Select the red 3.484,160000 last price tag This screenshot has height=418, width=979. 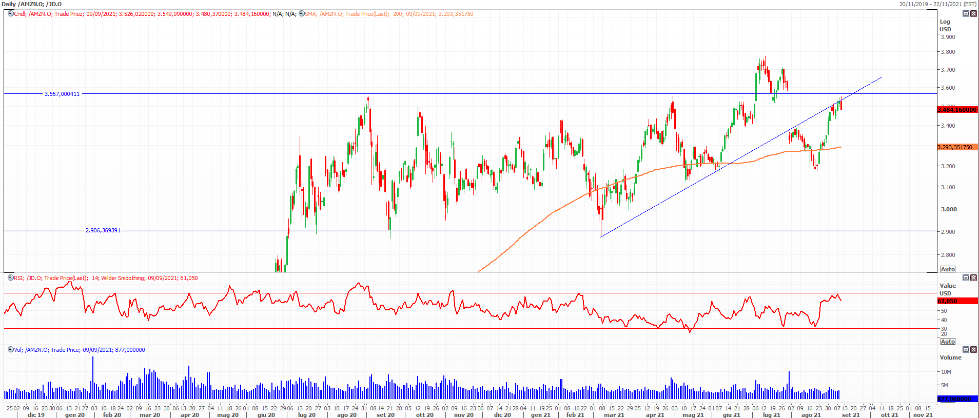click(x=957, y=110)
